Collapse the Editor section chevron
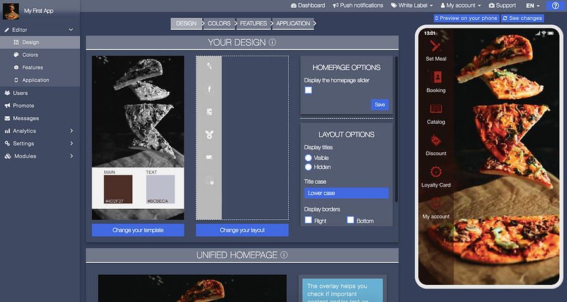Viewport: 567px width, 302px height. pos(71,30)
